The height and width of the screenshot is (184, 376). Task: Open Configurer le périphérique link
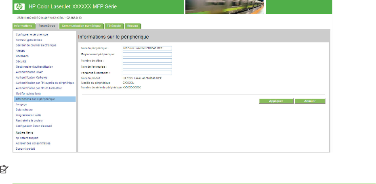tap(32, 35)
